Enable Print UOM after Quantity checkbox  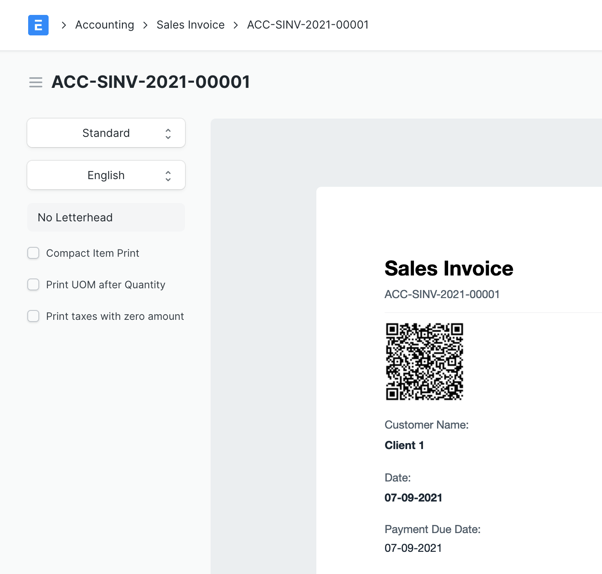[33, 284]
